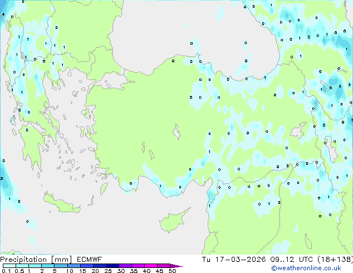The height and width of the screenshot is (273, 353).
Task: Click the legend swatch between 15 and 20
Action: click(87, 266)
